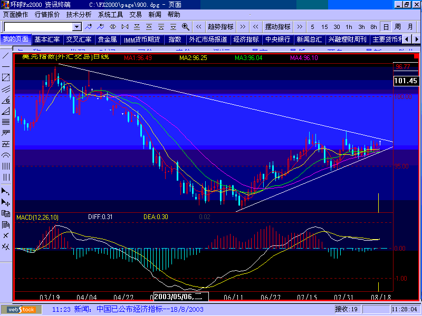This screenshot has width=422, height=316.
Task: Open the 行情报价 menu
Action: [47, 15]
